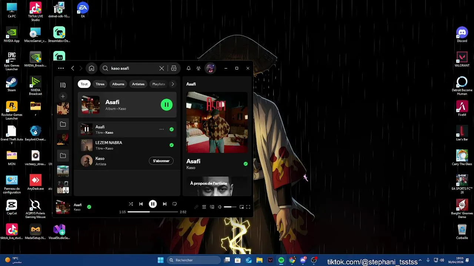
Task: Open CapCut desktop shortcut
Action: (x=11, y=207)
